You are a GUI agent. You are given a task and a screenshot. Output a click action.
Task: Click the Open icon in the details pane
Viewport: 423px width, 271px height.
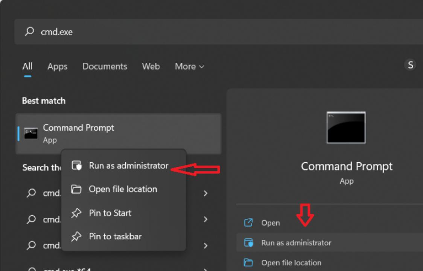click(x=248, y=223)
